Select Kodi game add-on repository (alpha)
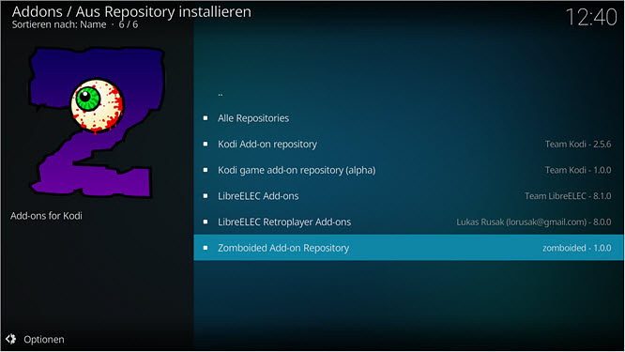Image resolution: width=625 pixels, height=352 pixels. coord(409,170)
